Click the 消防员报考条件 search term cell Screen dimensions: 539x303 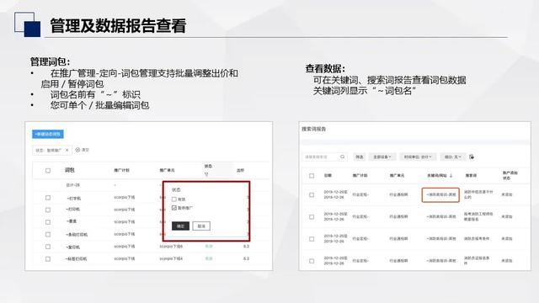coord(477,239)
